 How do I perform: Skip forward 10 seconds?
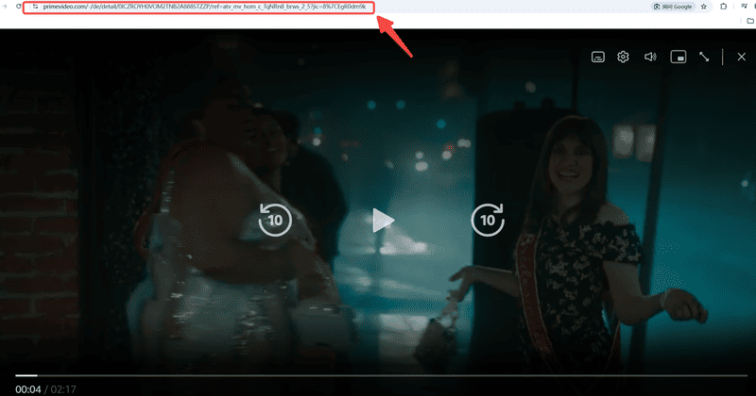(x=488, y=220)
